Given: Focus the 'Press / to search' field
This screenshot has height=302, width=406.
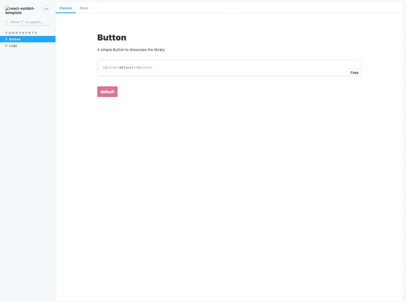Looking at the screenshot, I should pyautogui.click(x=28, y=22).
